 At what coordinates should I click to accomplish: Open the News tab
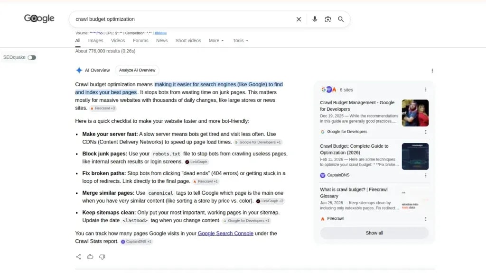[162, 41]
